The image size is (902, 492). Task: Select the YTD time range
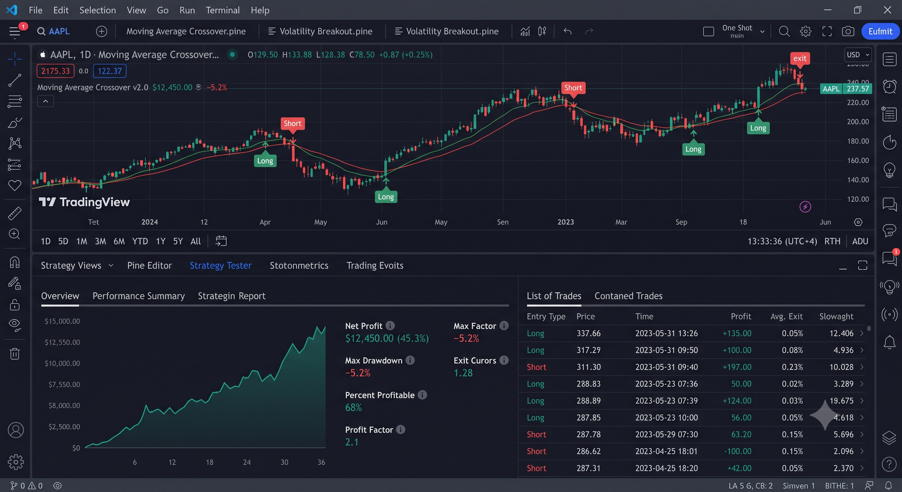click(x=140, y=241)
